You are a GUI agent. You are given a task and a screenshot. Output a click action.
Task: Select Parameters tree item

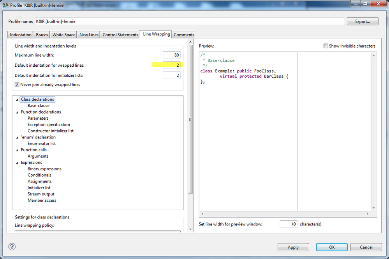(x=38, y=118)
